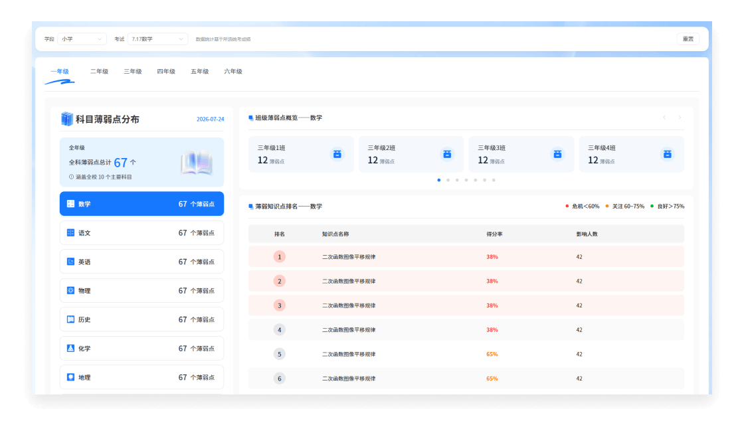Go to previous class overview page arrow
744x425 pixels.
(664, 118)
